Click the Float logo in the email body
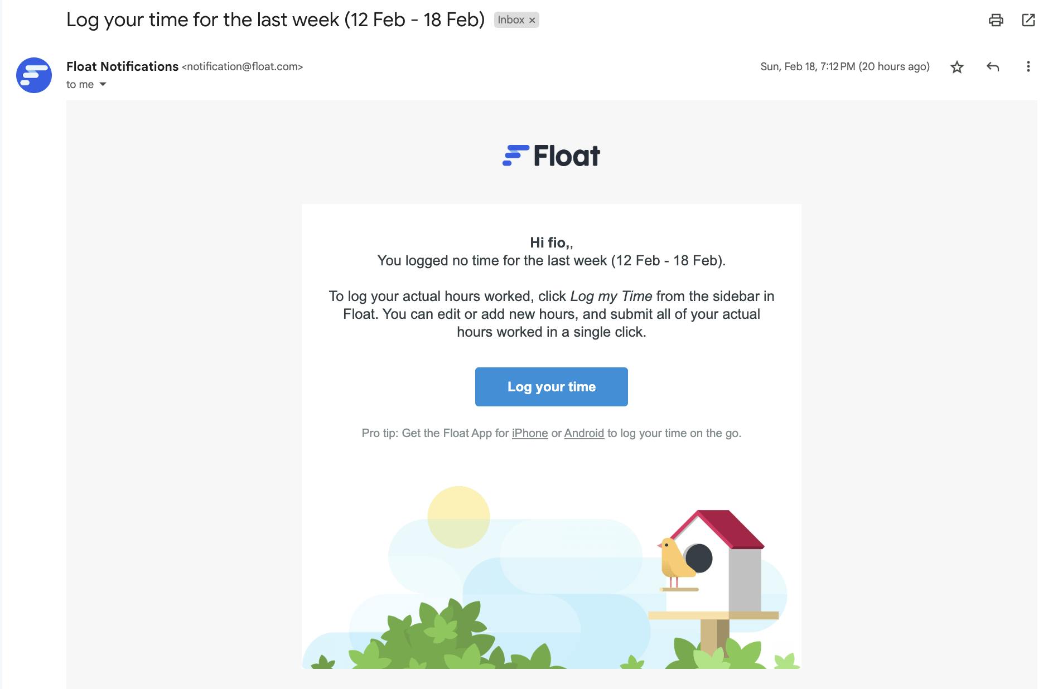Screen dimensions: 1053x689 coord(552,155)
